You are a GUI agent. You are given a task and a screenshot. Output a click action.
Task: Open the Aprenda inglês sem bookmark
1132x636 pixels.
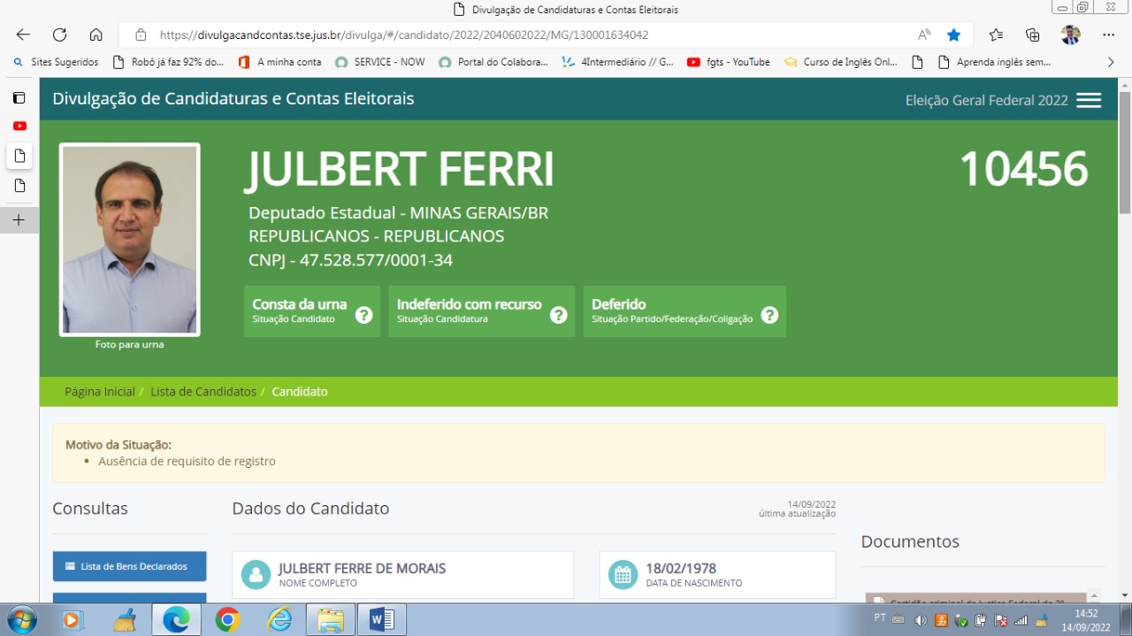tap(994, 62)
